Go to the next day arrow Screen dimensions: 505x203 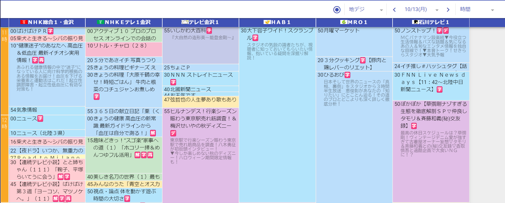click(x=448, y=10)
